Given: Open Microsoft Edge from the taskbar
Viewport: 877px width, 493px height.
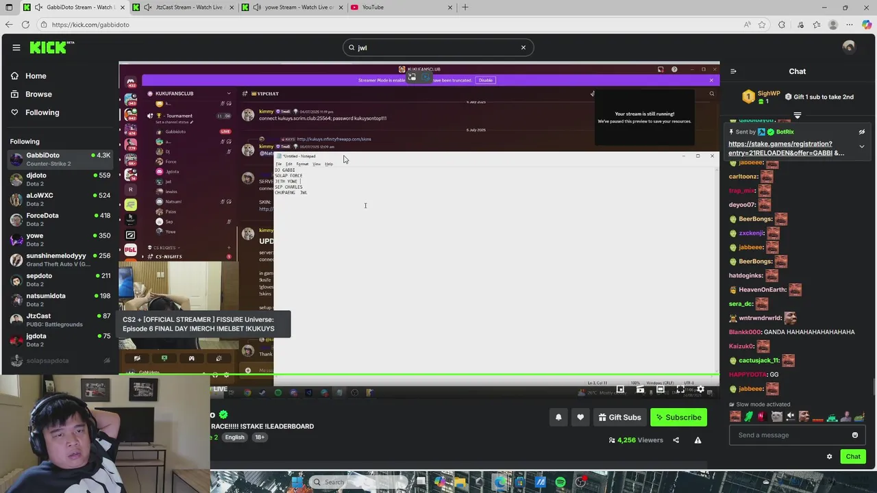Looking at the screenshot, I should pos(500,482).
